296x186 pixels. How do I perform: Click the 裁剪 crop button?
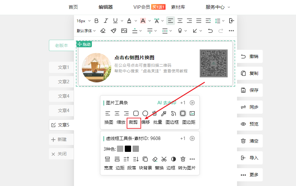tap(133, 122)
